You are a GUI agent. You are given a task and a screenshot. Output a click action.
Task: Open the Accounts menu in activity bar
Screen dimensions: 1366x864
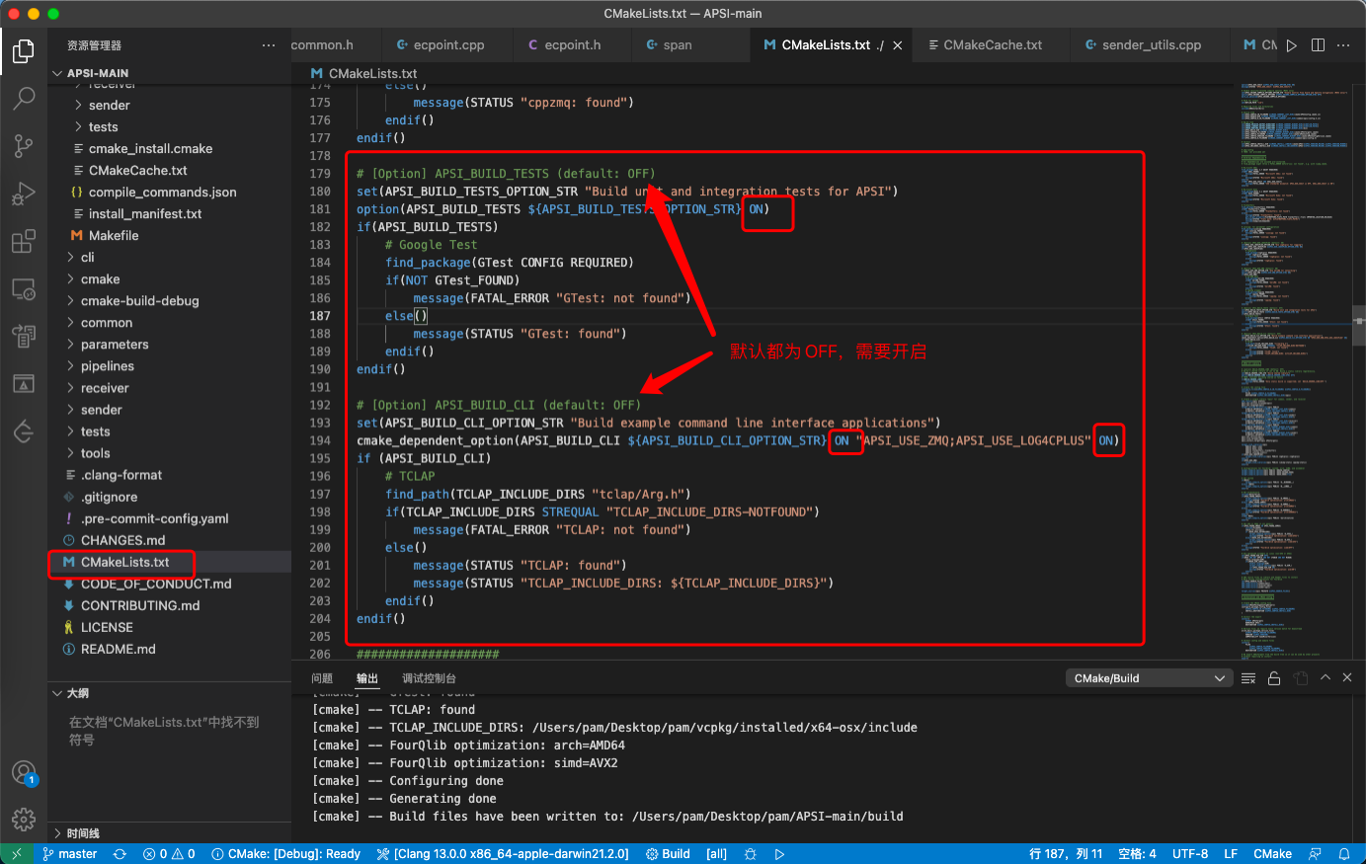click(x=24, y=772)
